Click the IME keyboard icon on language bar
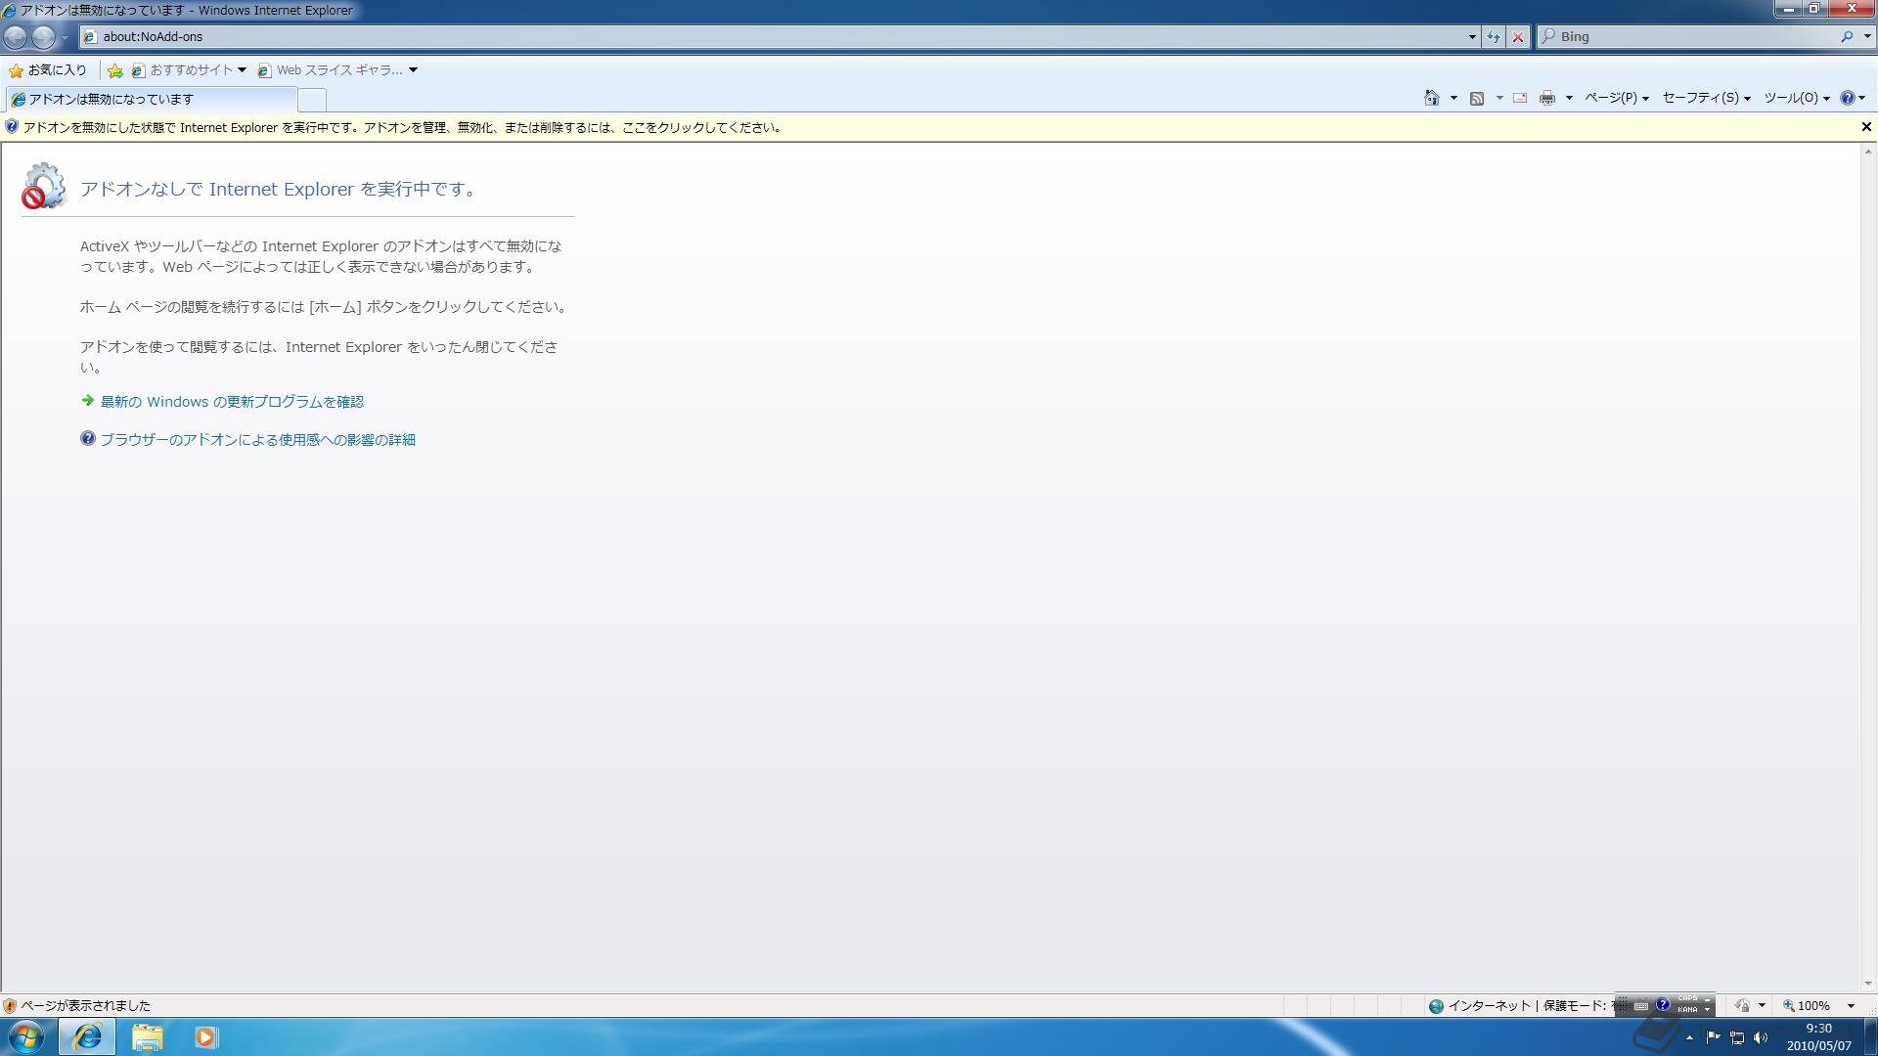 pyautogui.click(x=1641, y=1006)
